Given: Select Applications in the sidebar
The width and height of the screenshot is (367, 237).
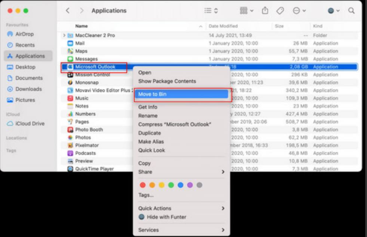Looking at the screenshot, I should pyautogui.click(x=28, y=56).
